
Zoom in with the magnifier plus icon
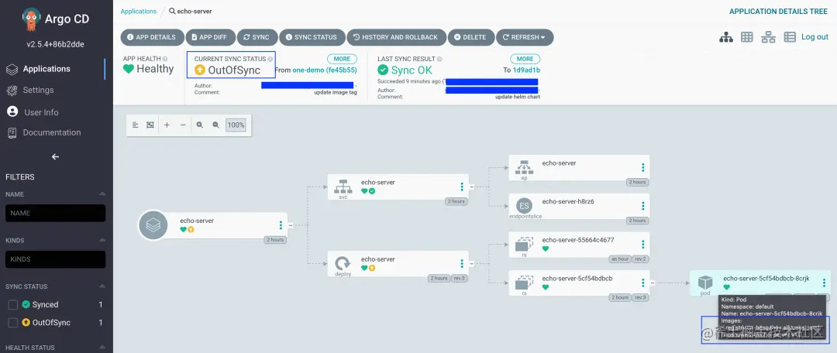(x=200, y=125)
